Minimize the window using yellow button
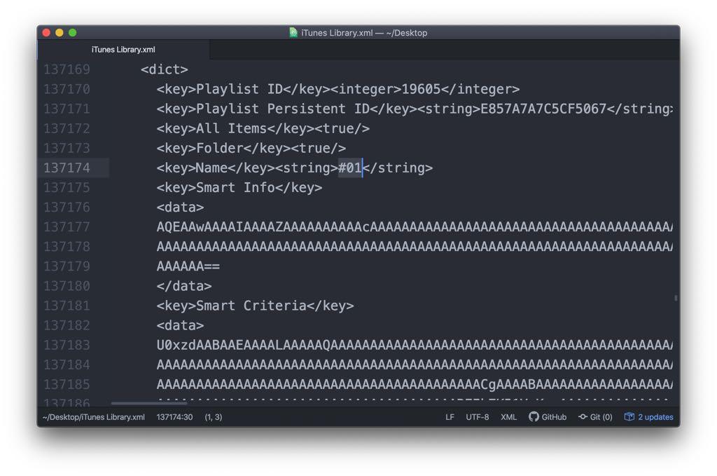Screen dimensions: 717x476 coord(60,33)
